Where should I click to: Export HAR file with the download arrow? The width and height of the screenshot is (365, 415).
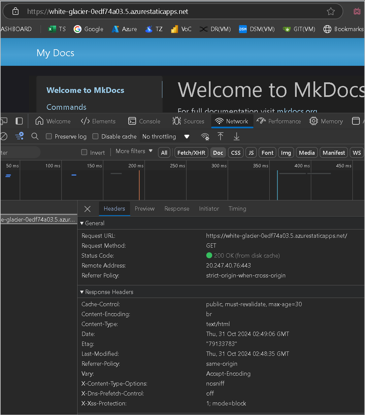(x=237, y=136)
